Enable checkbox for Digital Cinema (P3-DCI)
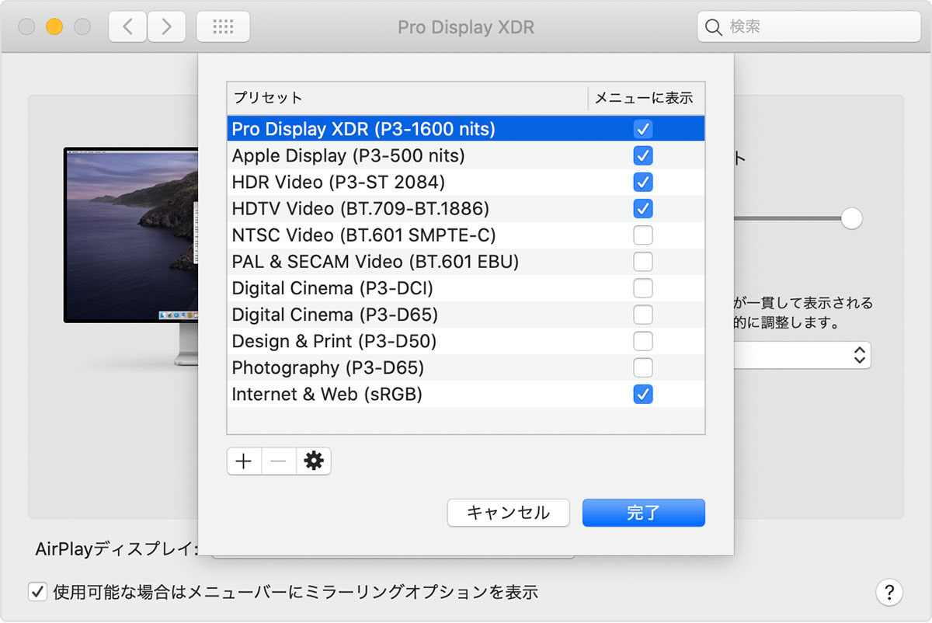 pyautogui.click(x=643, y=288)
